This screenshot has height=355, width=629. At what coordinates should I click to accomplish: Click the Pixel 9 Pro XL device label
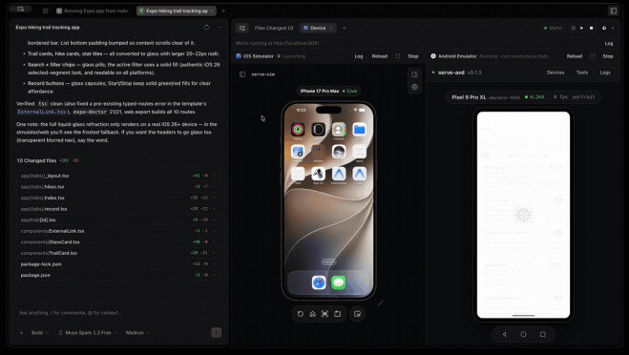point(469,97)
